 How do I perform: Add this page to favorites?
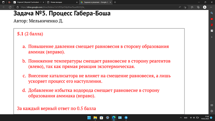pos(185,7)
